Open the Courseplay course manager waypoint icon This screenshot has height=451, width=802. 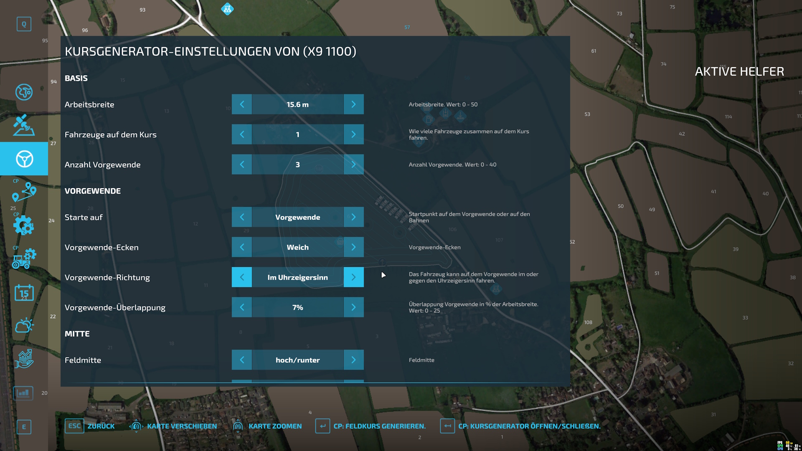pos(24,192)
